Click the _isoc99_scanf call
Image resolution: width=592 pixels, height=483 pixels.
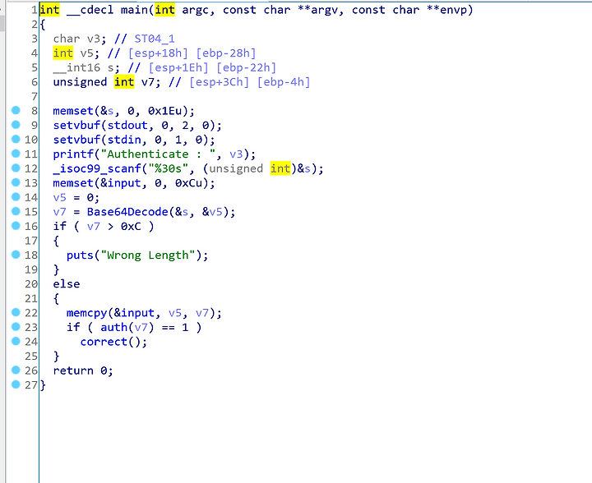click(x=97, y=168)
